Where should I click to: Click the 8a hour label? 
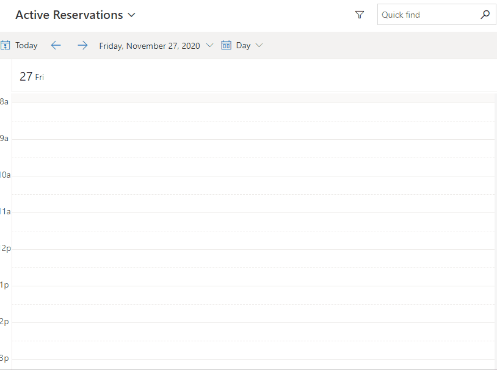[5, 101]
